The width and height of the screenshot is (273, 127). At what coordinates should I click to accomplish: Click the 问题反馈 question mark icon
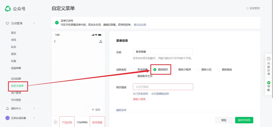269,59
